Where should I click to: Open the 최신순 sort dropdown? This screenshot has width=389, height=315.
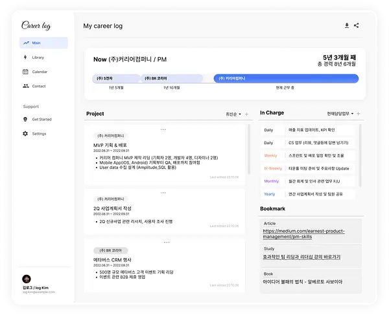coord(233,114)
